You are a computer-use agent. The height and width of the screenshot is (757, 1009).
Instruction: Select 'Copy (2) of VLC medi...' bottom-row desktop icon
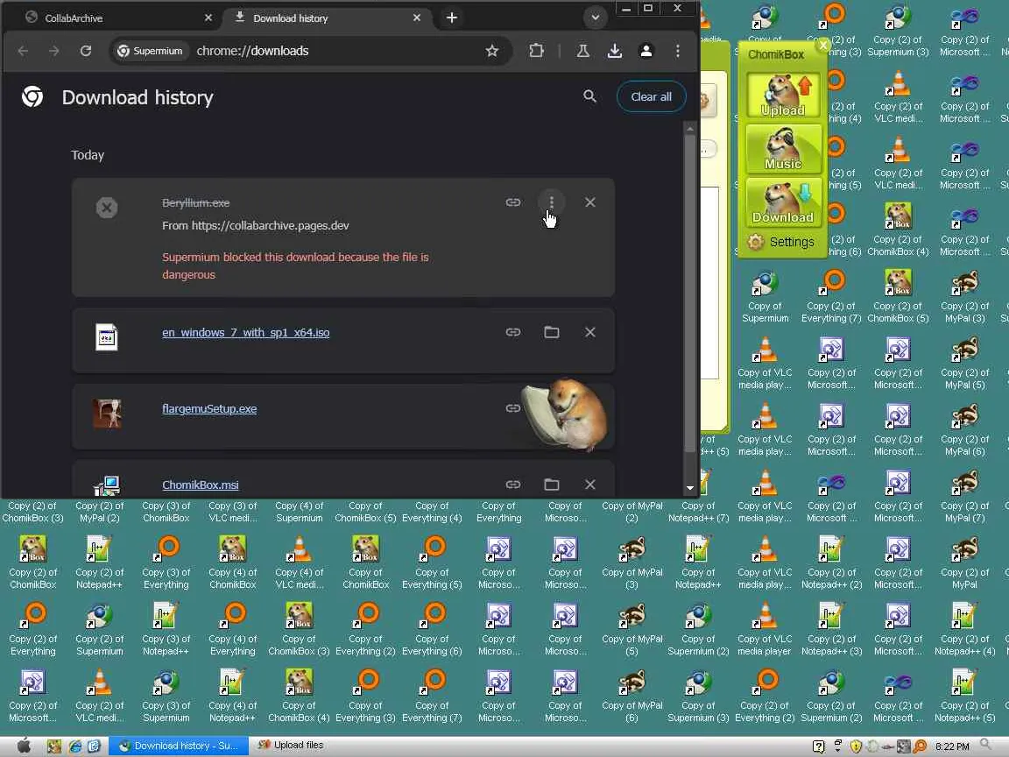pyautogui.click(x=99, y=694)
